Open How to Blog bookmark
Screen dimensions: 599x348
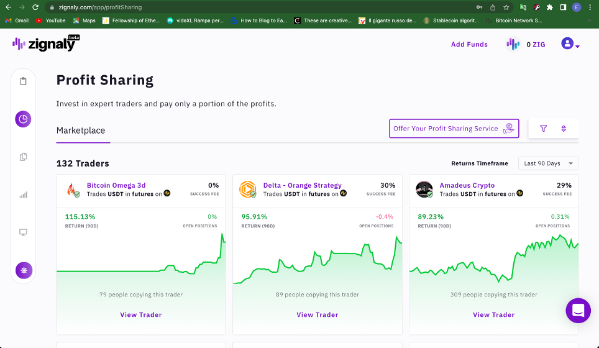259,21
